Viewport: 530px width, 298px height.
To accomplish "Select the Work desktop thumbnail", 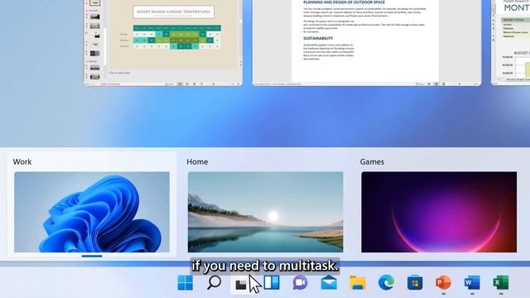I will tap(92, 212).
